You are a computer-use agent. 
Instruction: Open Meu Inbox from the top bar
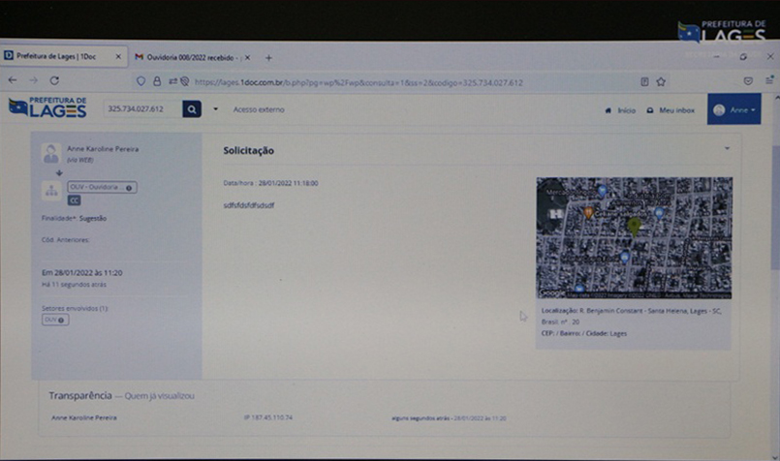click(x=671, y=110)
